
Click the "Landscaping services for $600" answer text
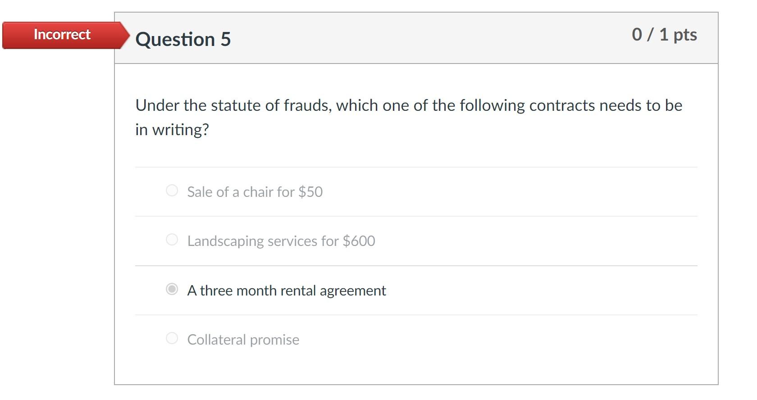[281, 241]
